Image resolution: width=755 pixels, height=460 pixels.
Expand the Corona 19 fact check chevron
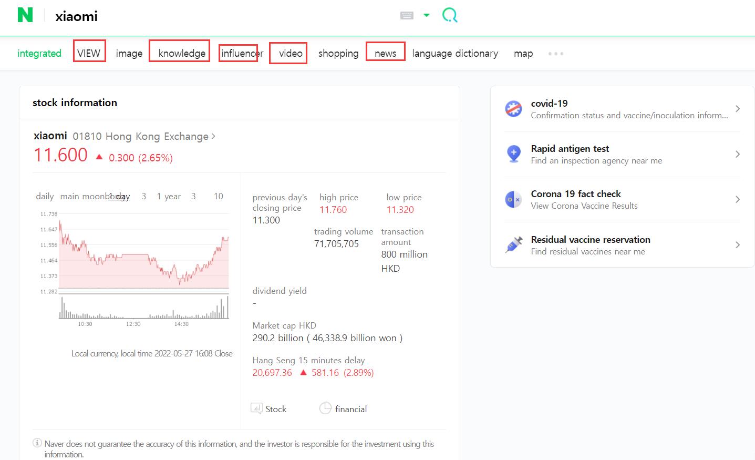point(738,199)
